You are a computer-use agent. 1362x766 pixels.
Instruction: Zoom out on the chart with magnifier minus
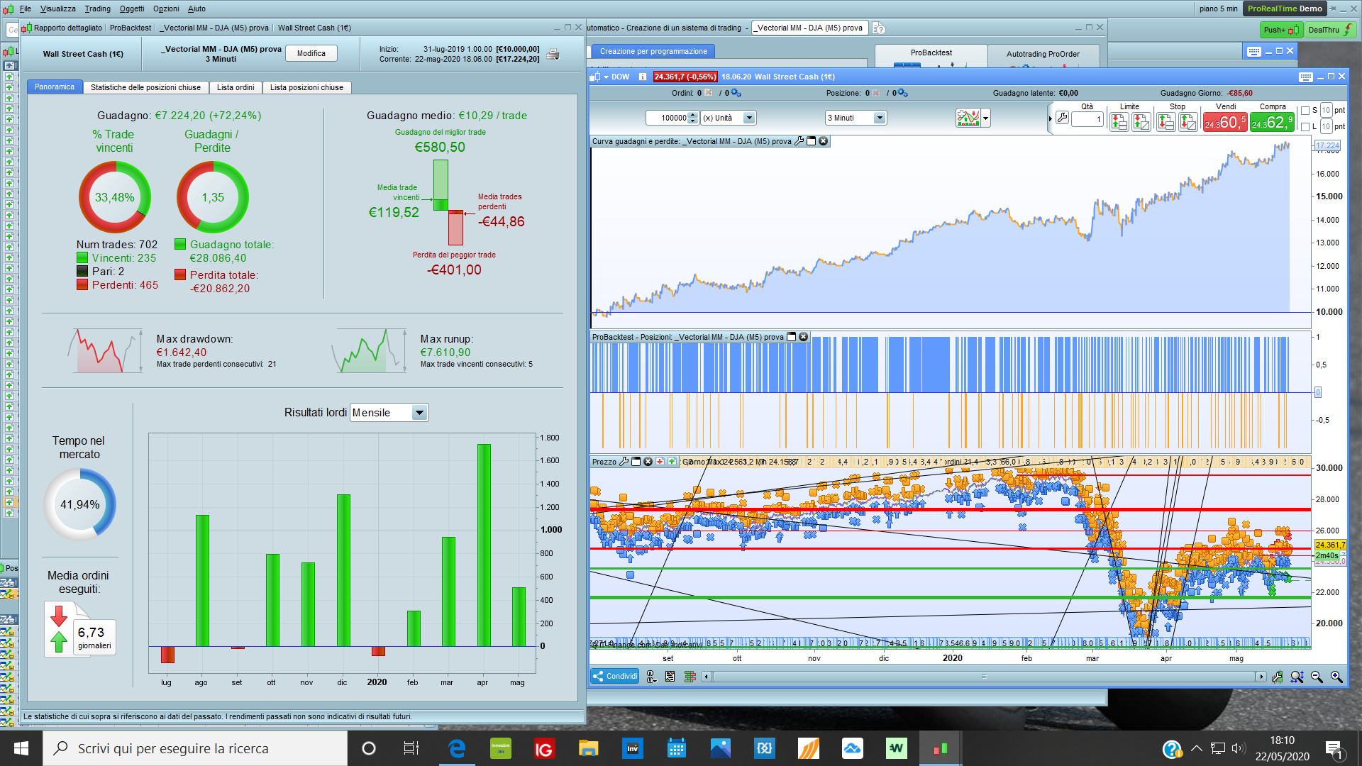pyautogui.click(x=1317, y=677)
